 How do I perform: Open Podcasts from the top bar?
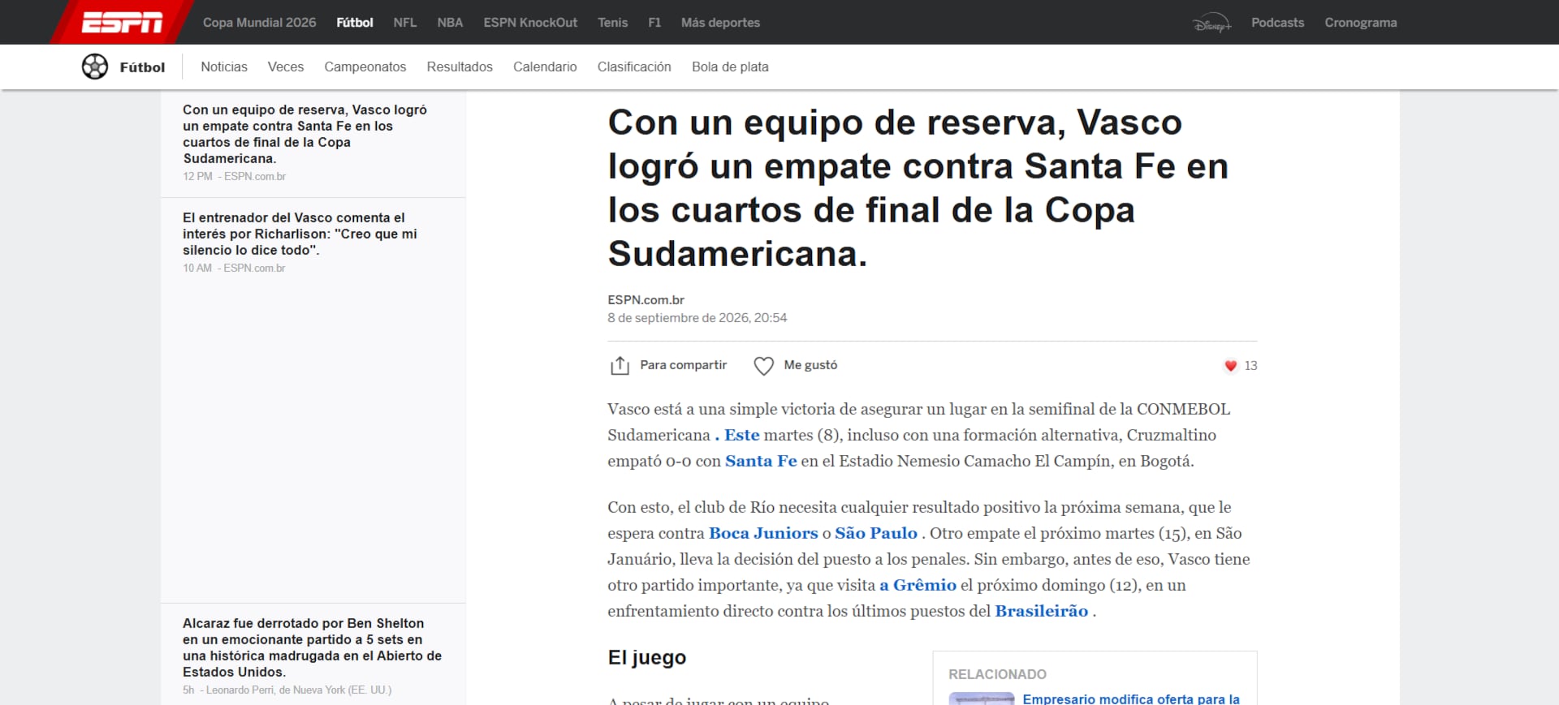pos(1277,23)
